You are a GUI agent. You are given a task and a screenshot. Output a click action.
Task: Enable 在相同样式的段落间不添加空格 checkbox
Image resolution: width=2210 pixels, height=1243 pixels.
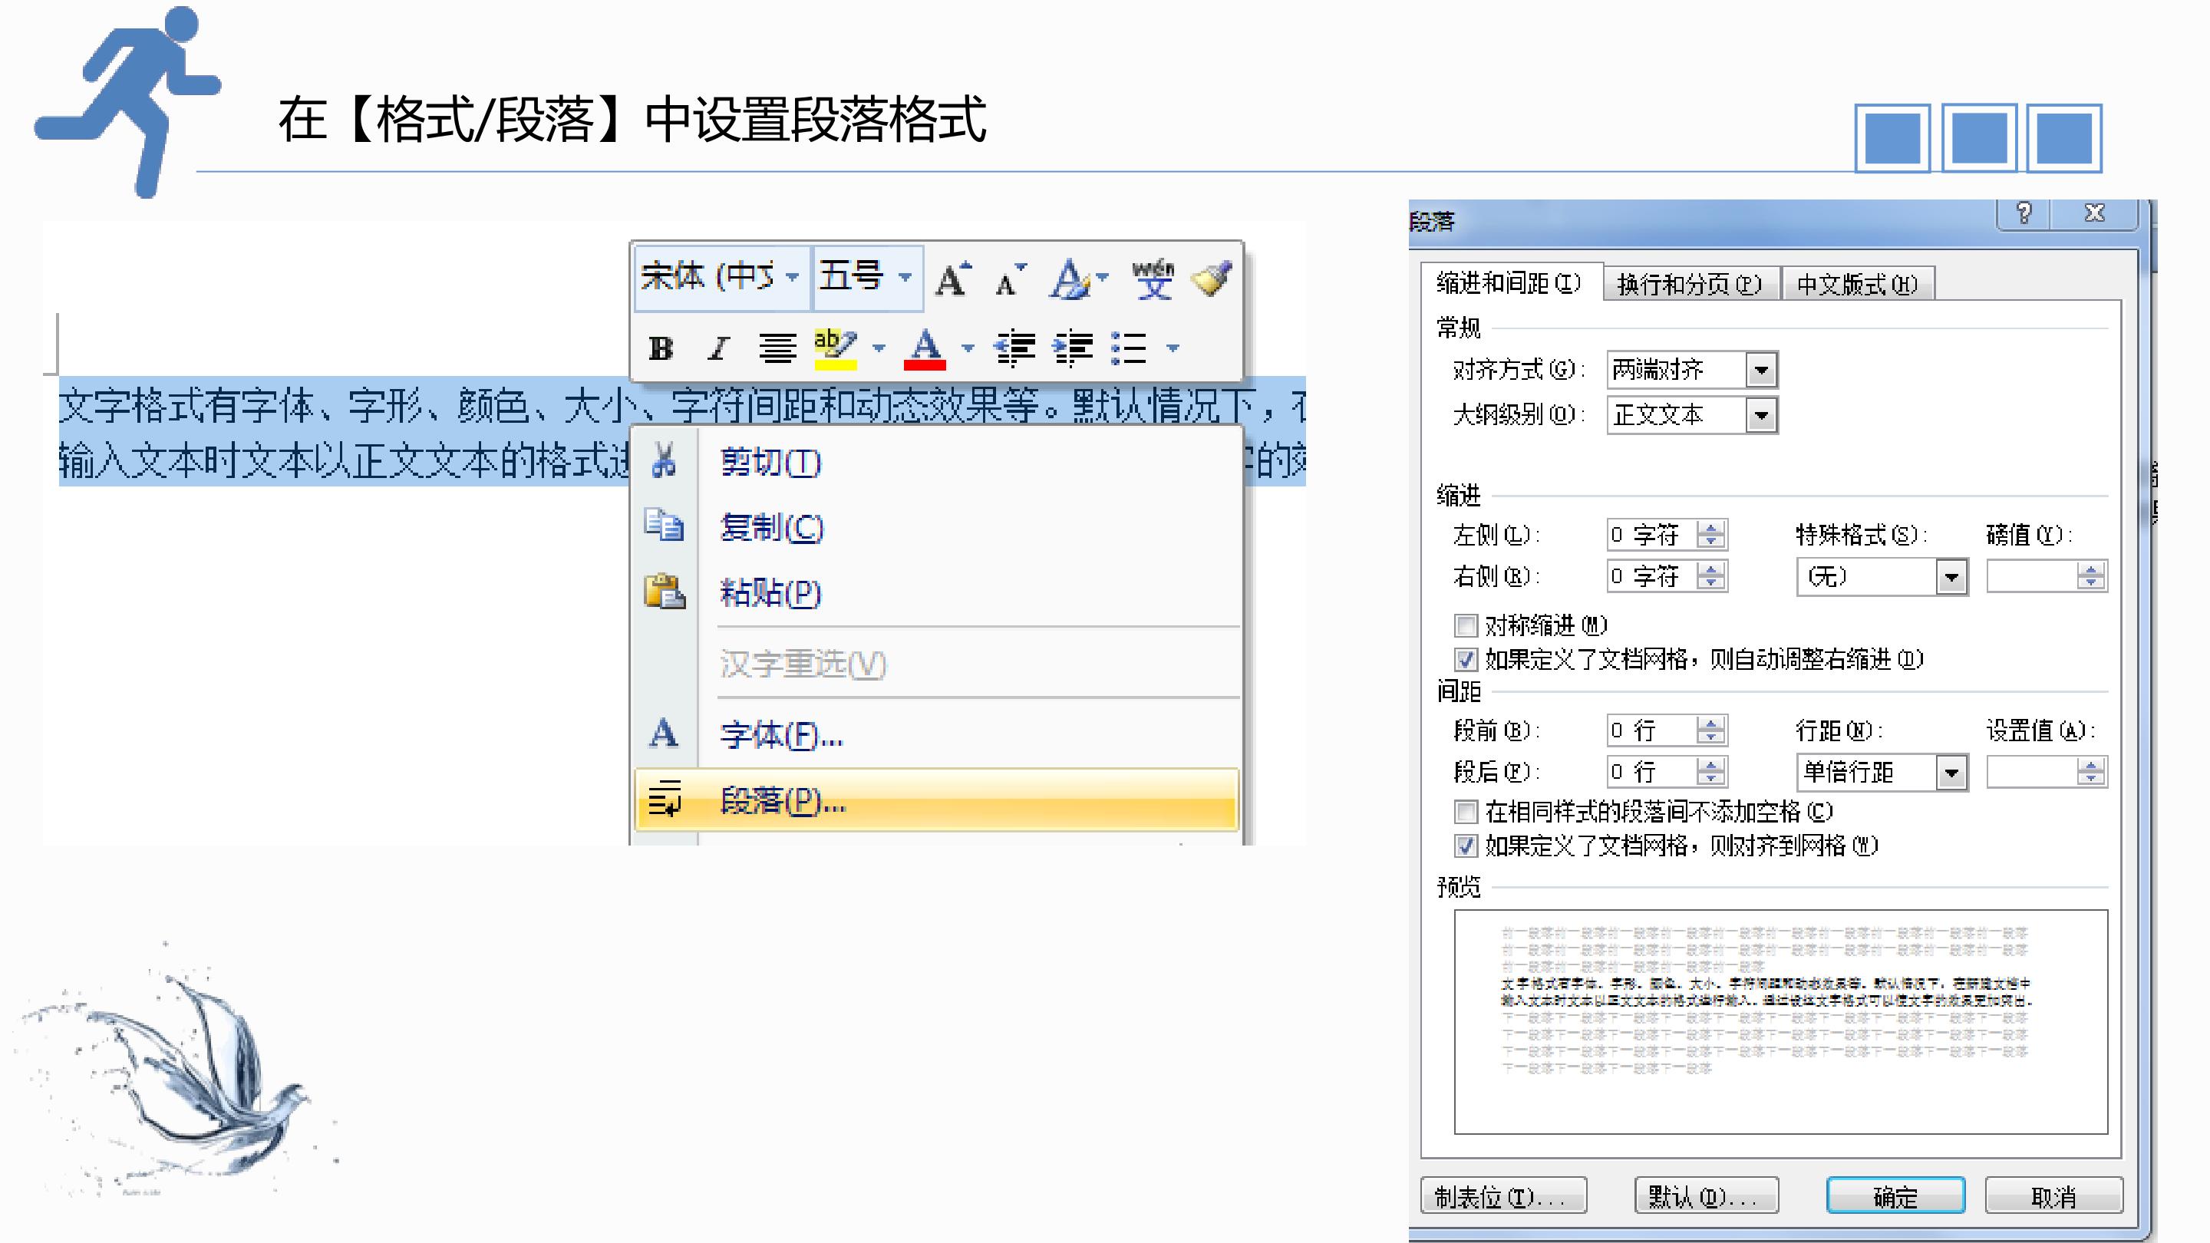(x=1466, y=812)
